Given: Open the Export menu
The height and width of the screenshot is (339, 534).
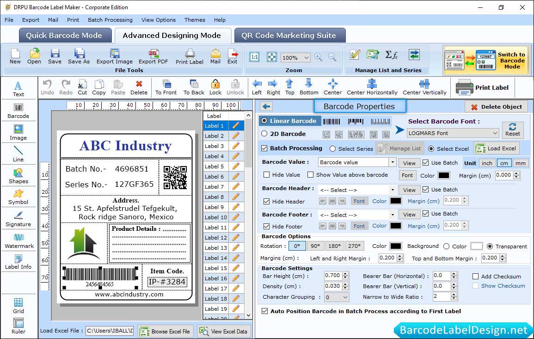Looking at the screenshot, I should click(x=31, y=20).
